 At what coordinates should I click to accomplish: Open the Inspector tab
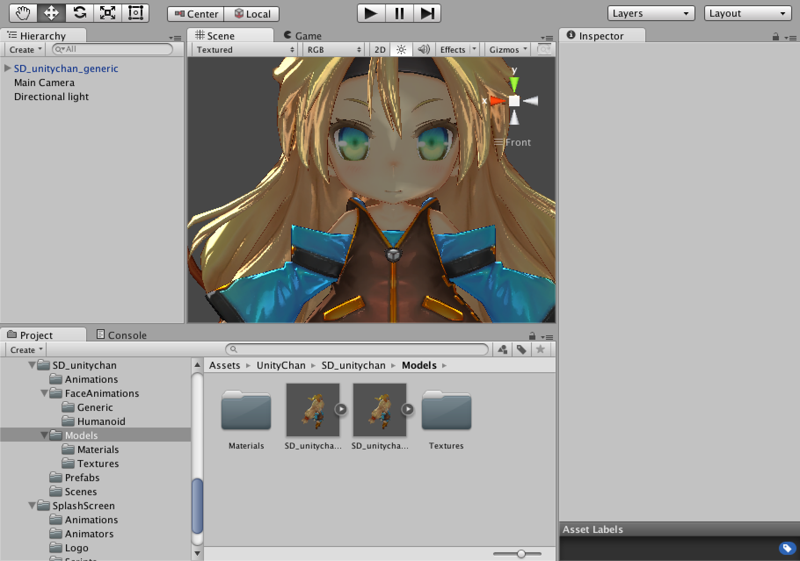(601, 36)
